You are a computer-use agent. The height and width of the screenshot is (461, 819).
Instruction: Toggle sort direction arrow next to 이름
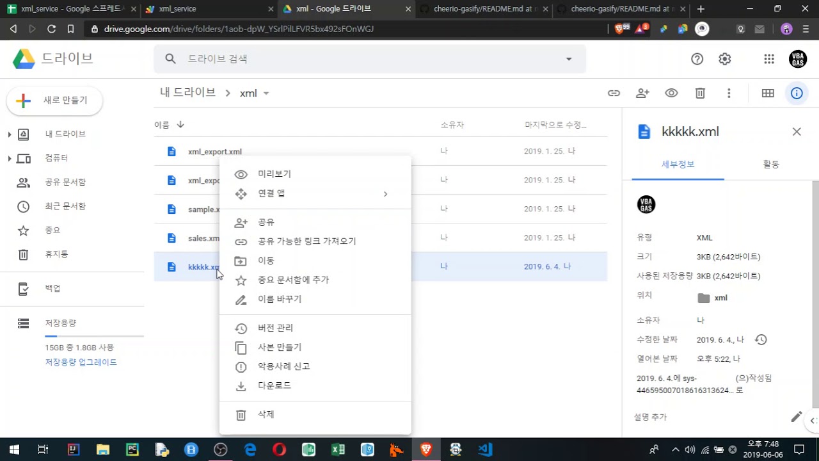coord(180,125)
